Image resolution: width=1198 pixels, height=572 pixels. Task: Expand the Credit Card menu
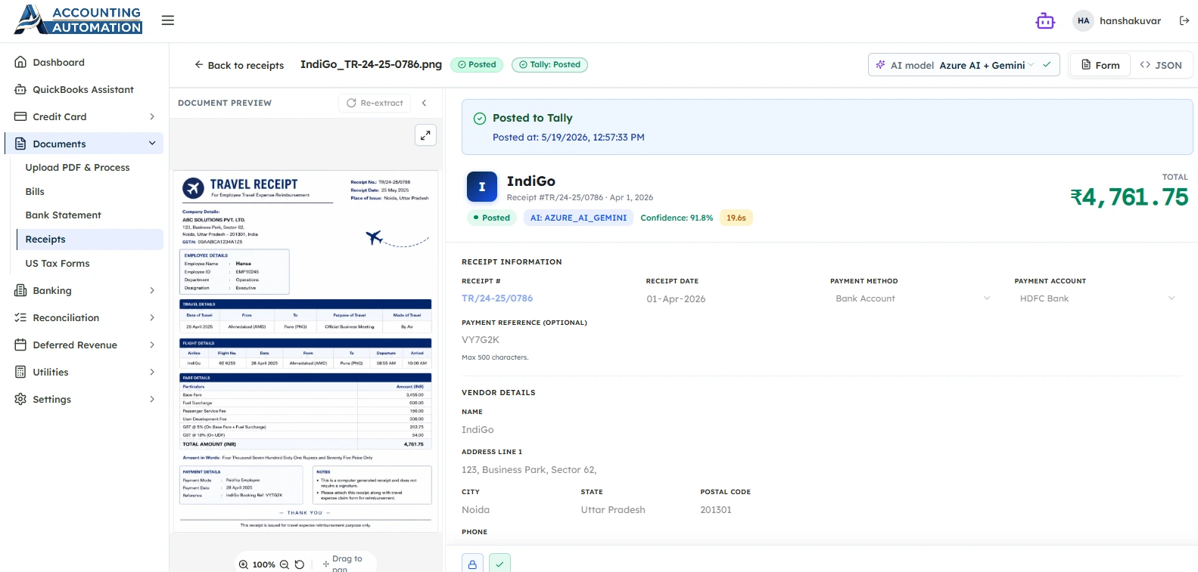click(85, 117)
